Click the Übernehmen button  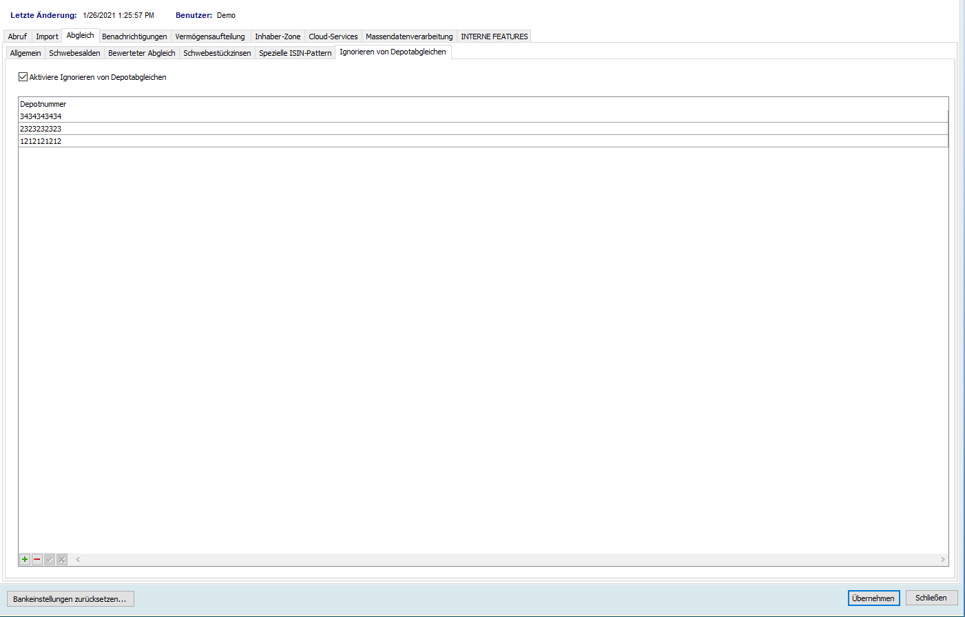point(873,598)
